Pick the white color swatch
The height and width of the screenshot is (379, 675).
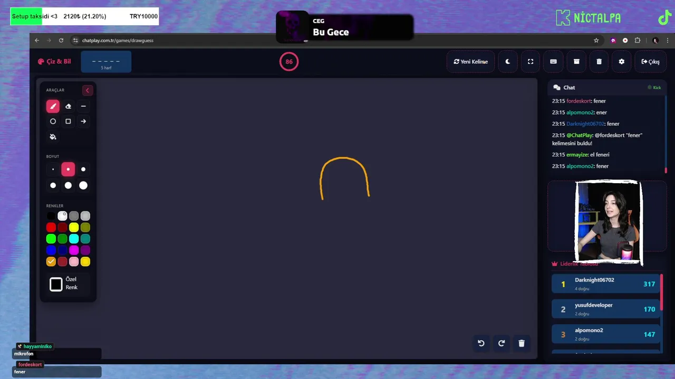[x=62, y=216]
